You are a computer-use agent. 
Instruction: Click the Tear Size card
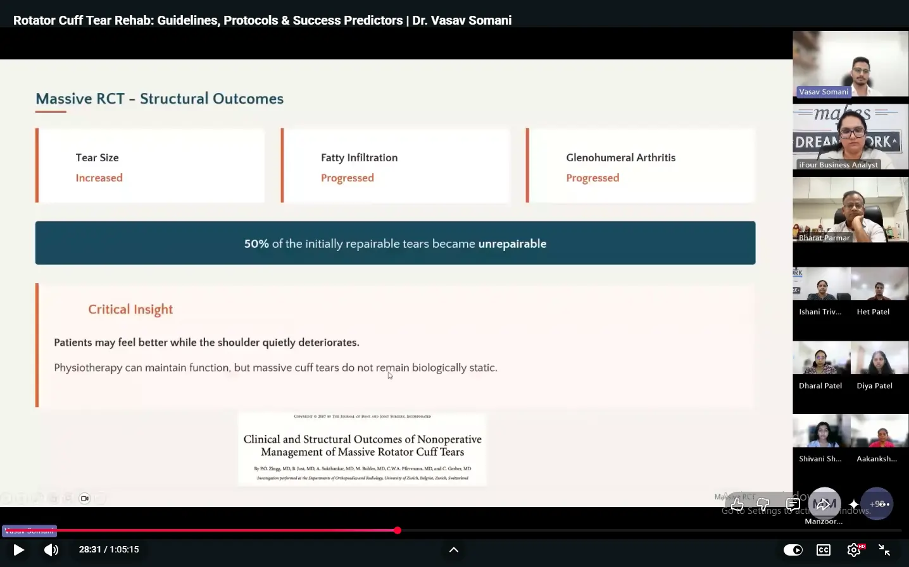150,166
